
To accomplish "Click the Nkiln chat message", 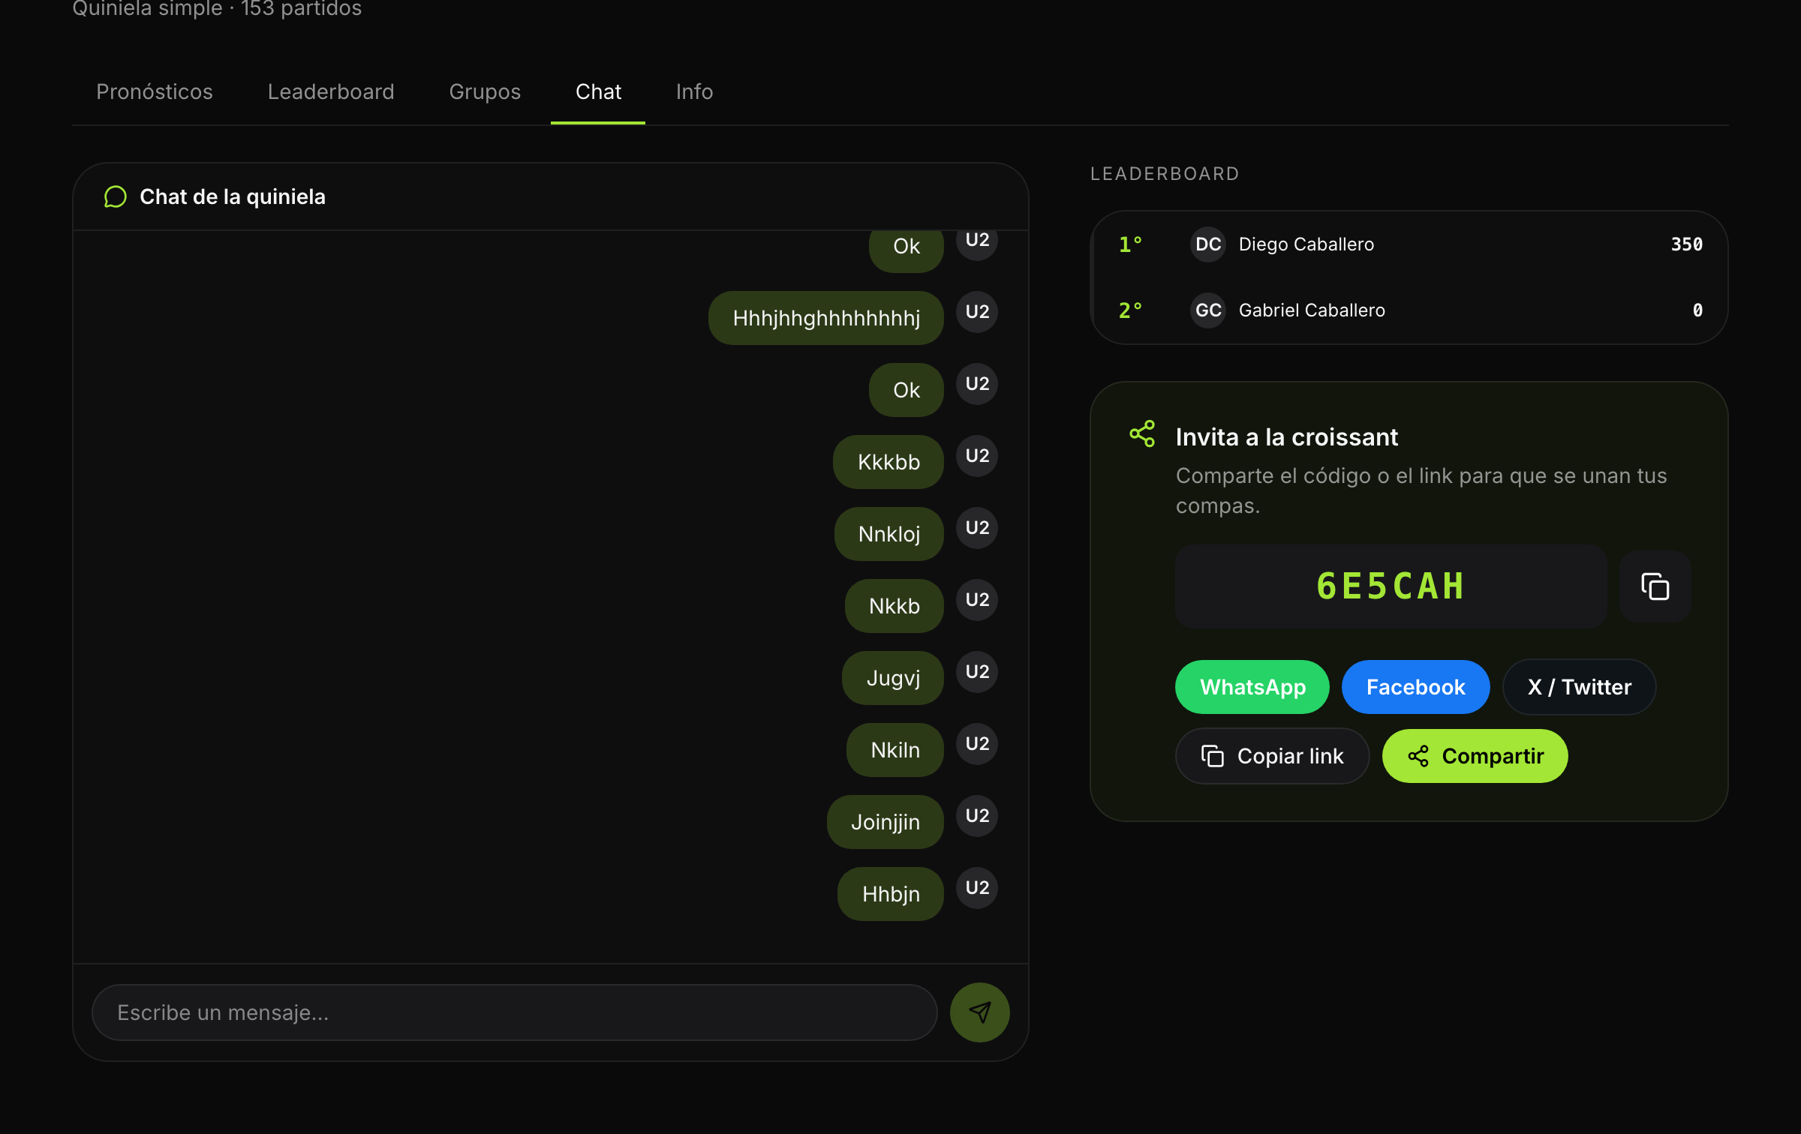I will pyautogui.click(x=894, y=750).
